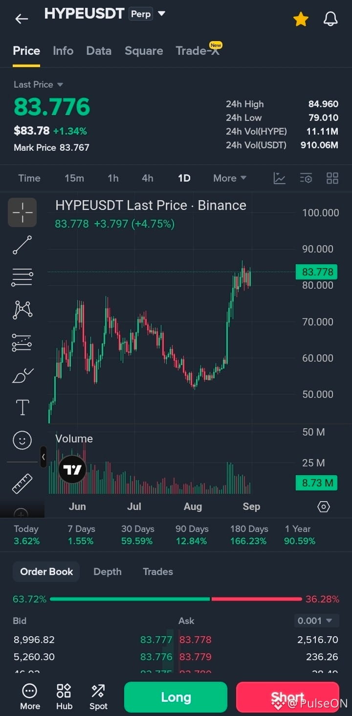The image size is (352, 716).
Task: Open the Trades tab
Action: click(x=158, y=572)
